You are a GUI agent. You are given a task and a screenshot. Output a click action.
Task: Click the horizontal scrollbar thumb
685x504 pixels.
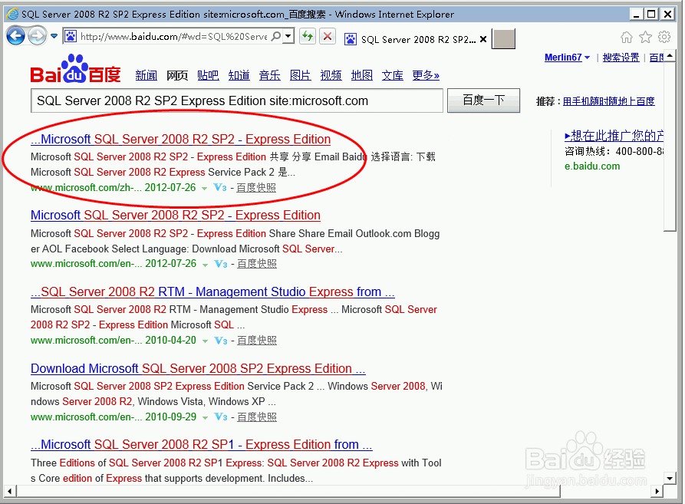click(288, 491)
